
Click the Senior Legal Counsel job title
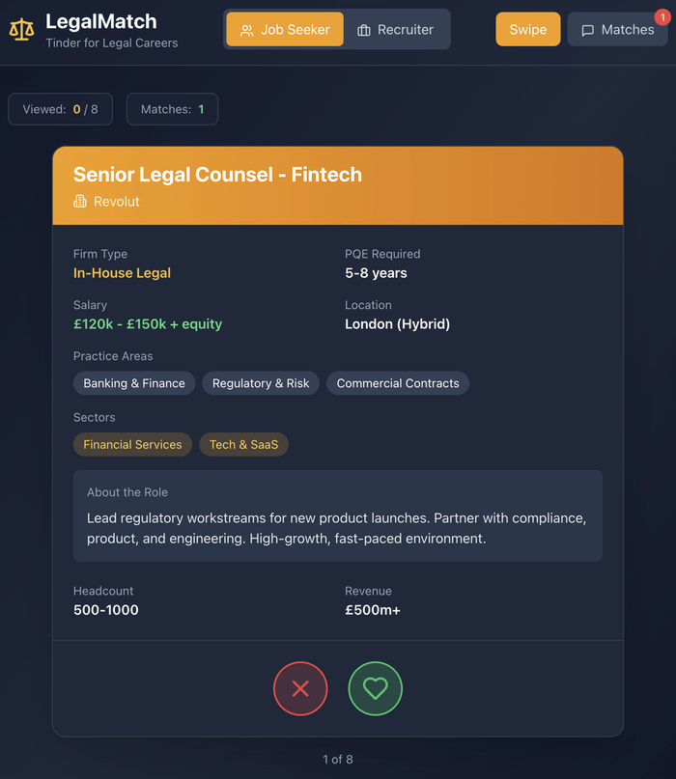(217, 175)
